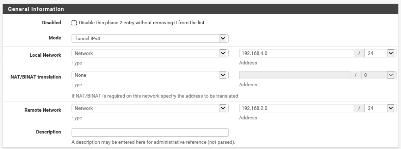Open the Remote Network subnet mask dropdown

click(x=381, y=108)
